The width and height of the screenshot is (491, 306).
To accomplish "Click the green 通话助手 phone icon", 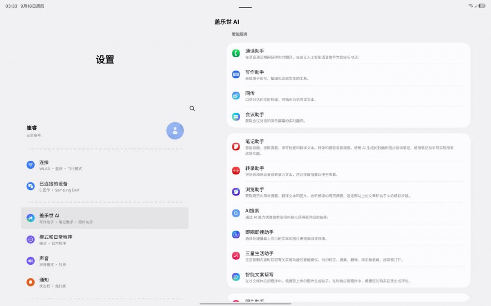I will click(236, 53).
